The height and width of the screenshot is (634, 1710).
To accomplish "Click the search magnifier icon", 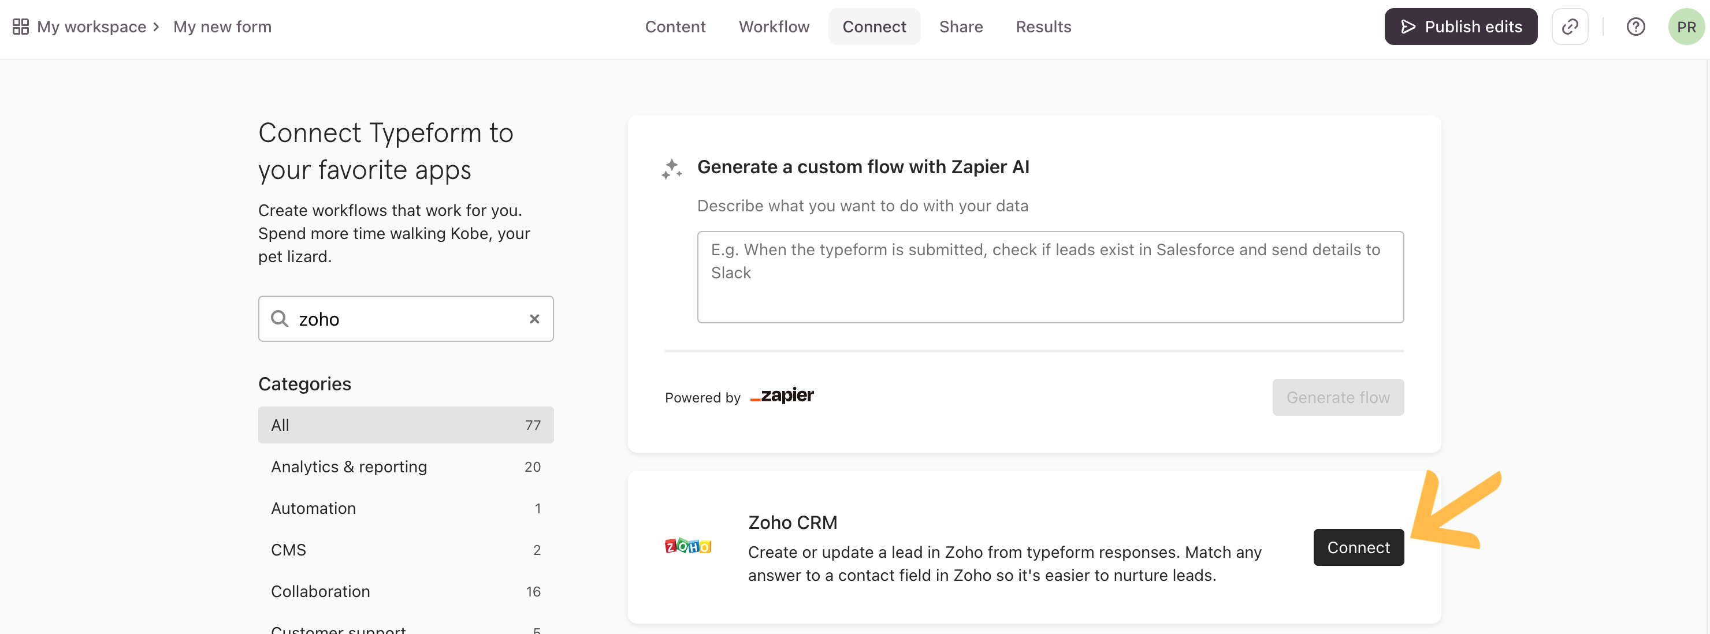I will [x=280, y=319].
